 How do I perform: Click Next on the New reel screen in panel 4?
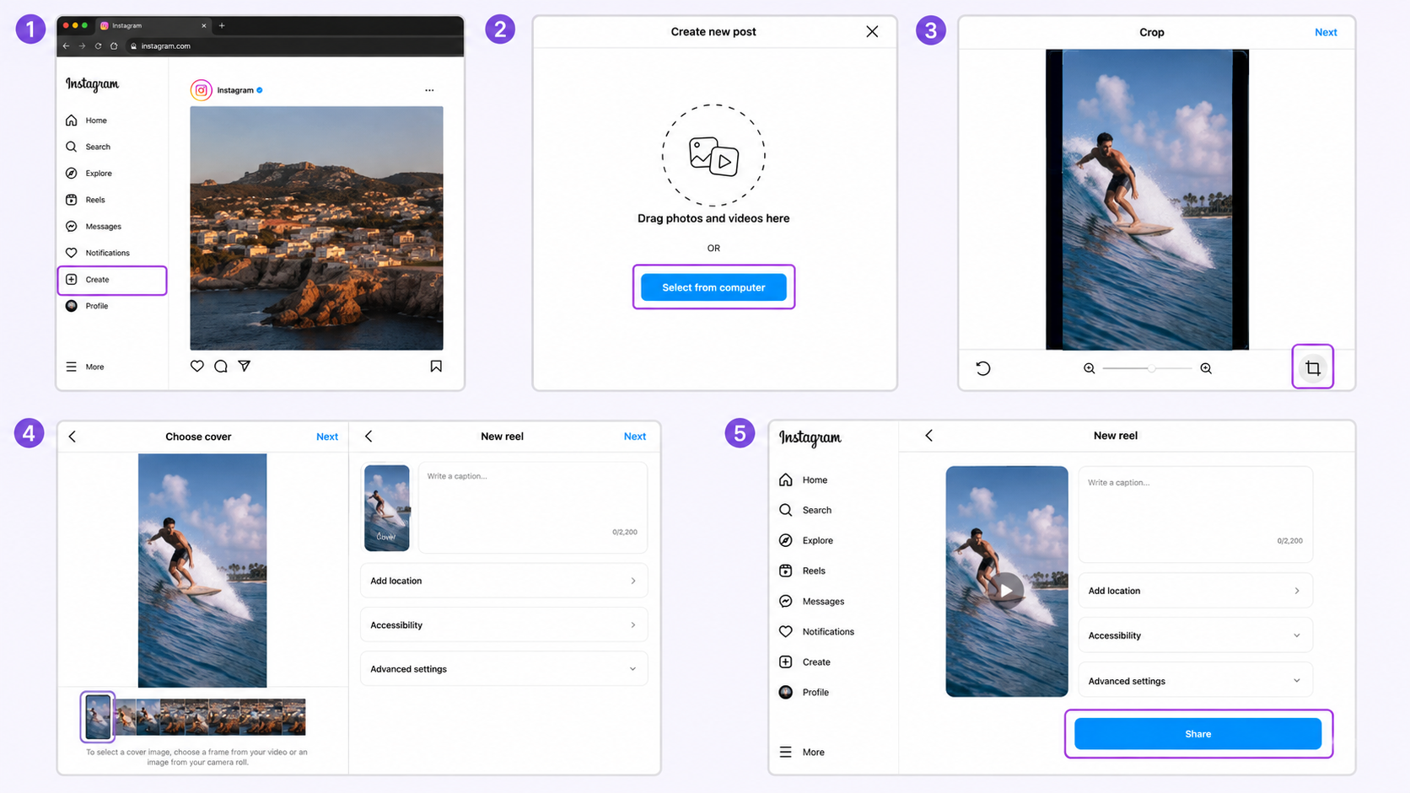click(x=635, y=437)
